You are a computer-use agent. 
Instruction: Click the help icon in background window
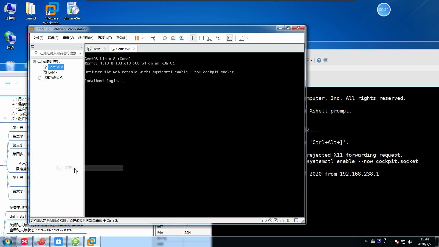tap(319, 60)
